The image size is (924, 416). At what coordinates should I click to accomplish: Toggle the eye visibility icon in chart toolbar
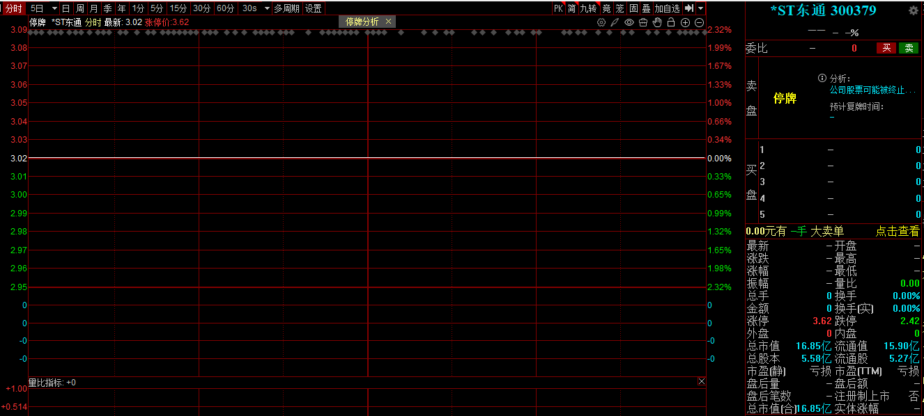[x=629, y=22]
